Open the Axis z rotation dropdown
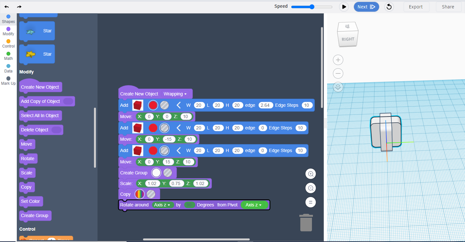465x242 pixels. pos(163,205)
